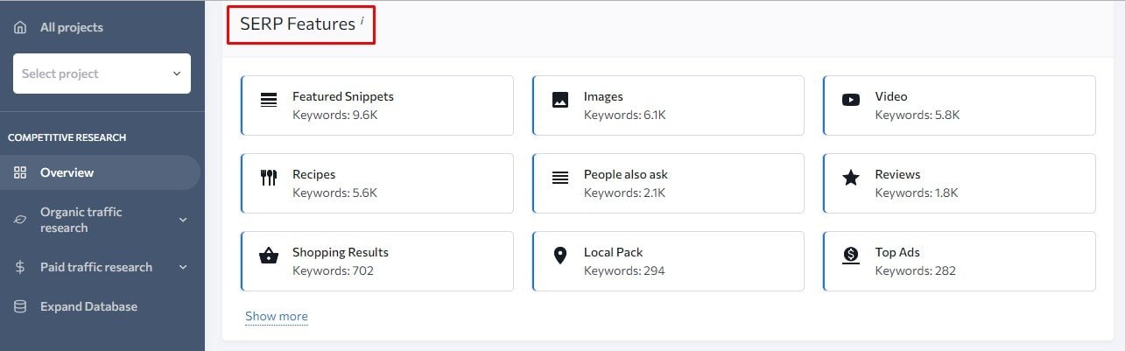Open the All projects link
The height and width of the screenshot is (351, 1125).
point(71,27)
